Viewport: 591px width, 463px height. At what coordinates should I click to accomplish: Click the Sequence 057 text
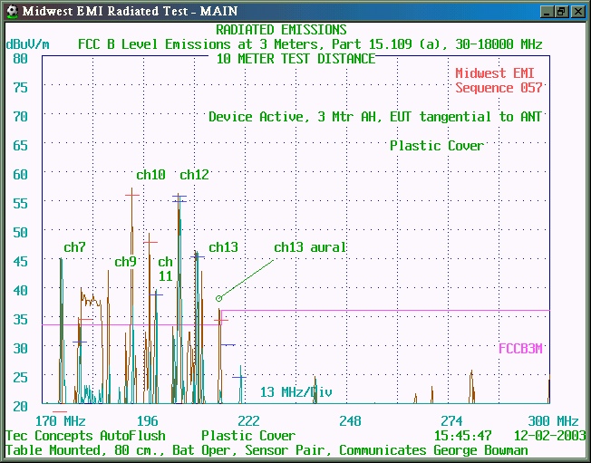(x=499, y=88)
